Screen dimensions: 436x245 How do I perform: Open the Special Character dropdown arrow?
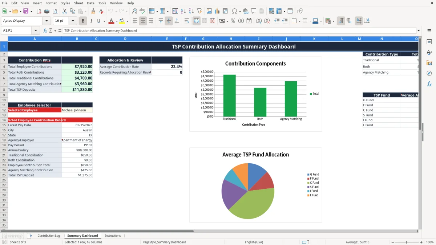(239, 11)
